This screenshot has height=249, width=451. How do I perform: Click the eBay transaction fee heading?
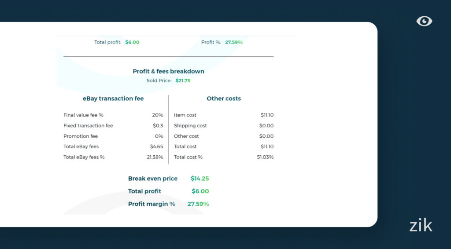click(x=113, y=99)
